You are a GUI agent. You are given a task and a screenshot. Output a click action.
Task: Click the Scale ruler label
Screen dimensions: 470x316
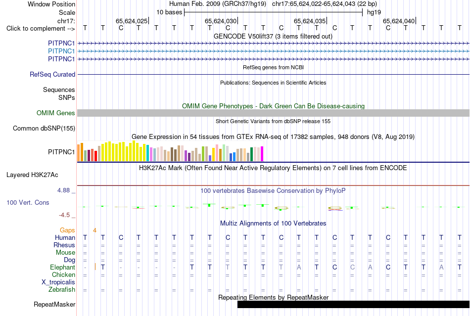click(67, 12)
